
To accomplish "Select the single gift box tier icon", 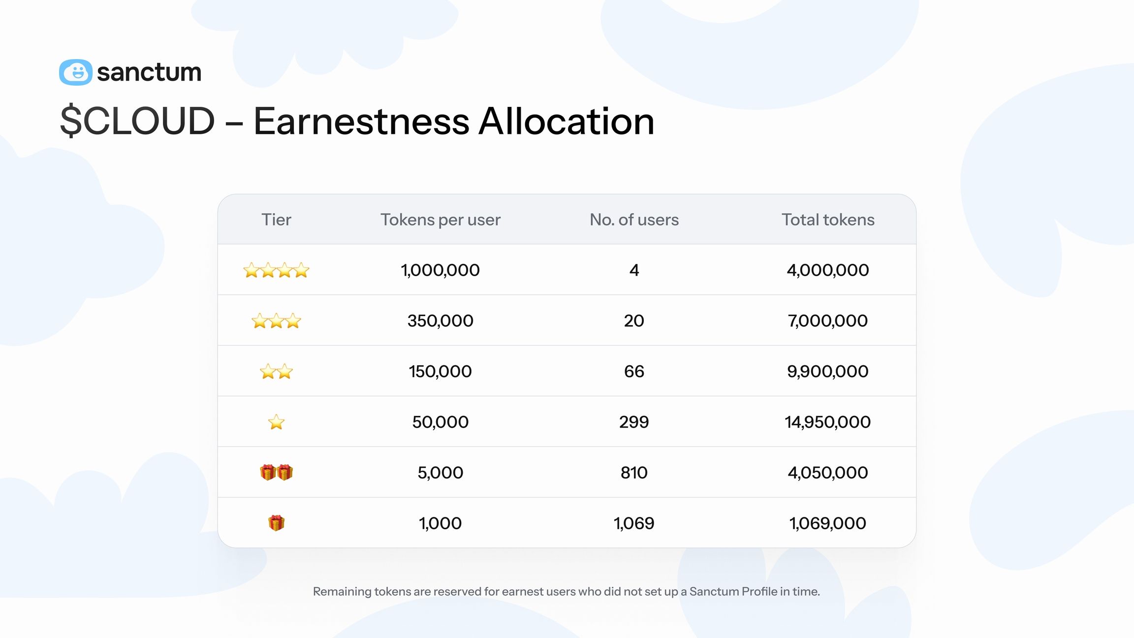I will [x=276, y=523].
